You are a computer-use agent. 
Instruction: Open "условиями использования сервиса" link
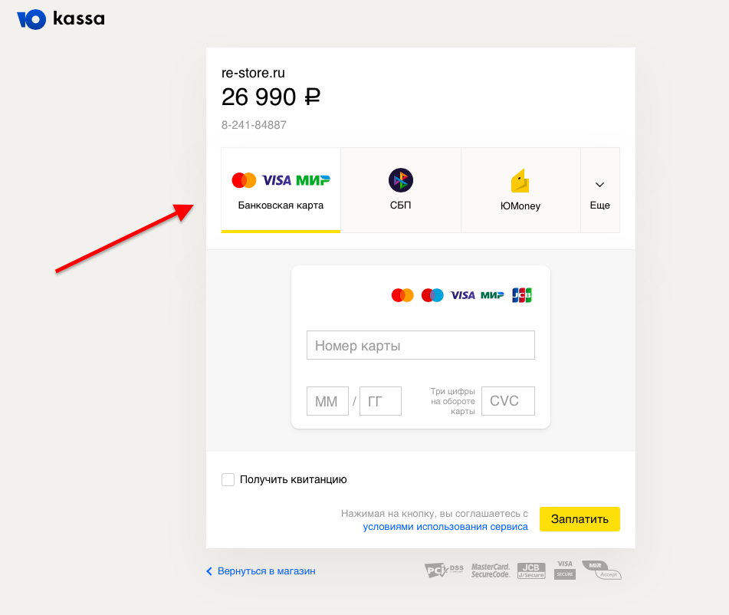(x=445, y=527)
